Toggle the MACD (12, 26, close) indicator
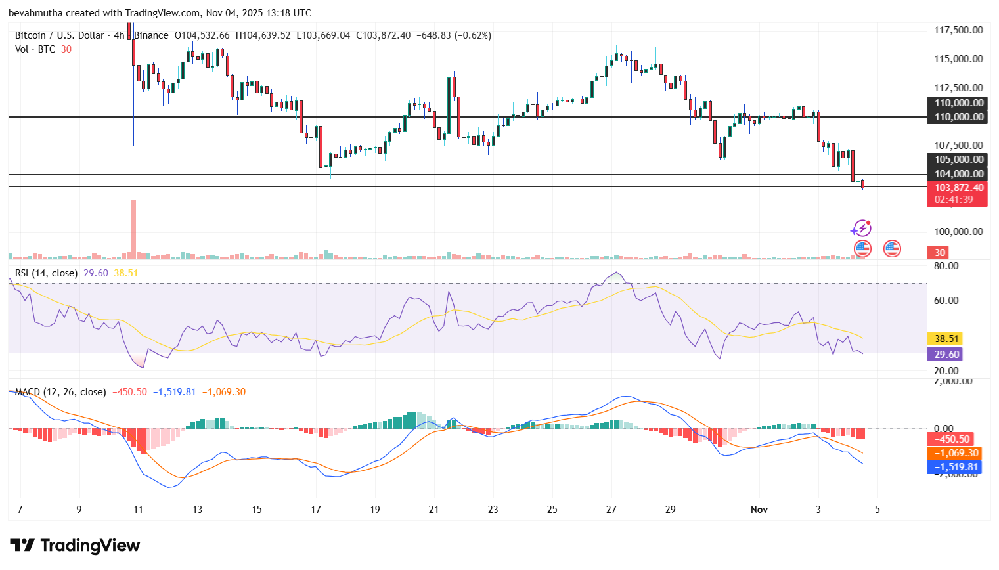999x570 pixels. pos(59,391)
